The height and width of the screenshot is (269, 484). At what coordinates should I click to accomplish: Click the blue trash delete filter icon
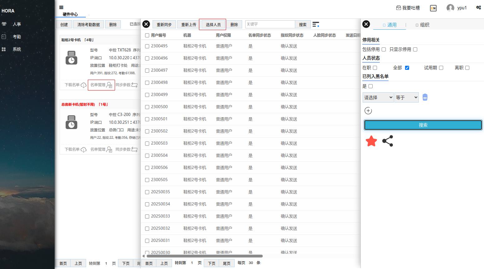tap(425, 97)
